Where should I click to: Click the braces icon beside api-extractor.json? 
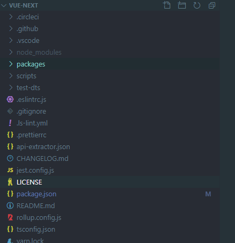(10, 146)
